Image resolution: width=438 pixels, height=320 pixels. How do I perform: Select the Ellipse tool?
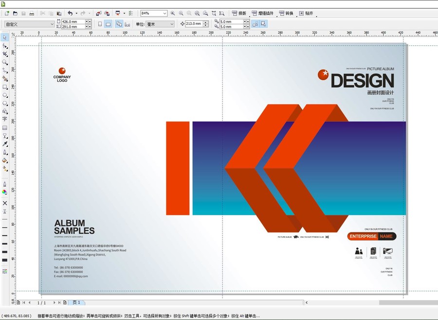tap(5, 95)
